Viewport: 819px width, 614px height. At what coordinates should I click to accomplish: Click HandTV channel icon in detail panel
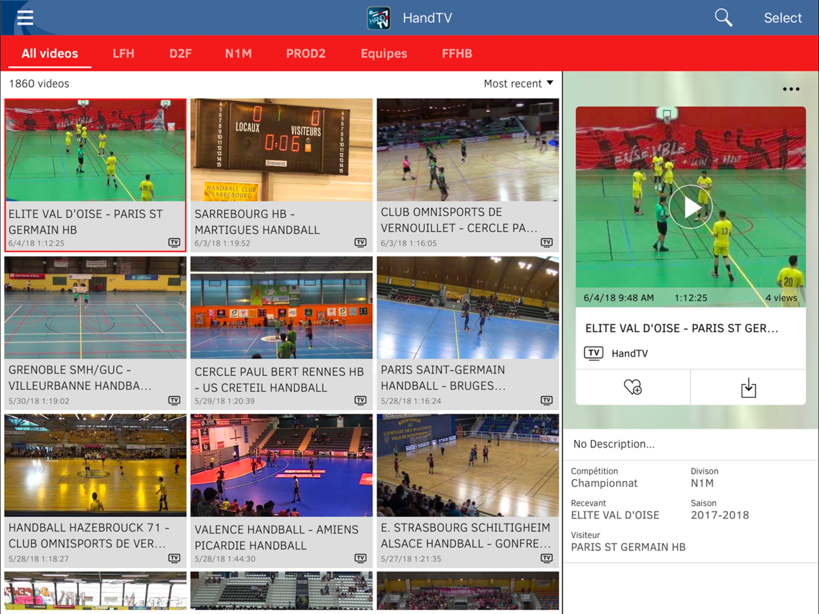(594, 353)
